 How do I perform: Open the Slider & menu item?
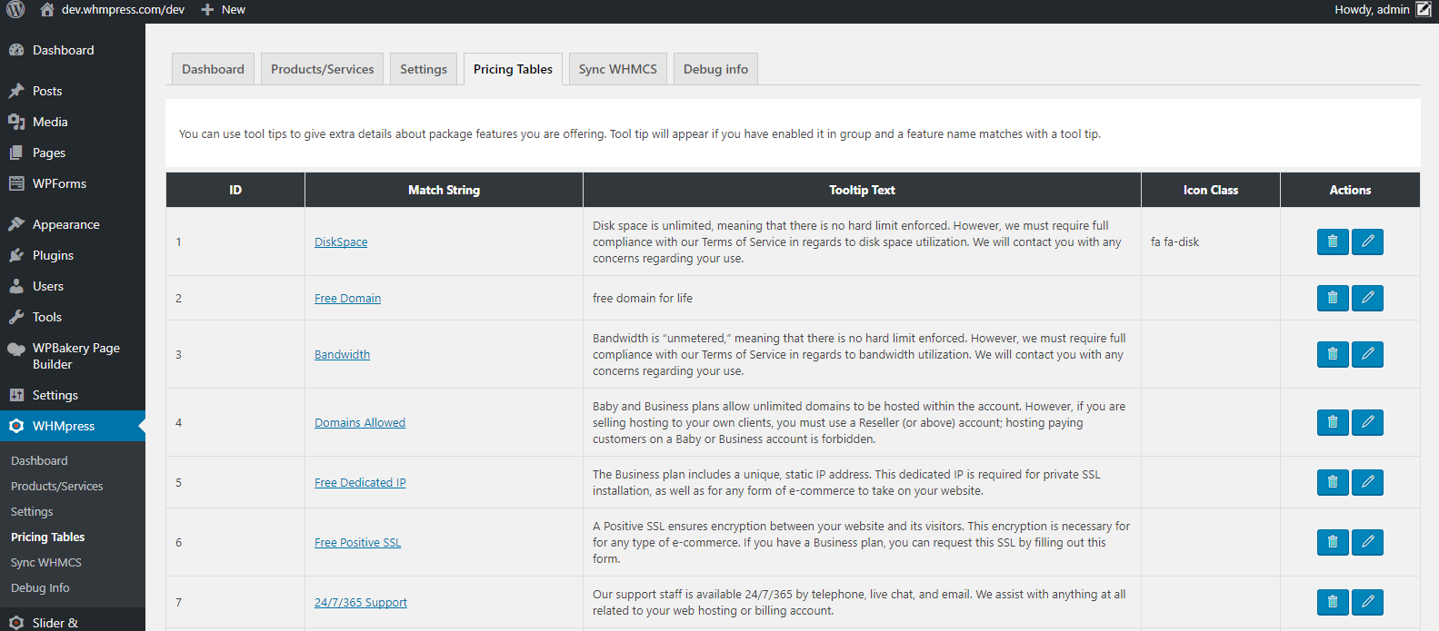click(73, 622)
